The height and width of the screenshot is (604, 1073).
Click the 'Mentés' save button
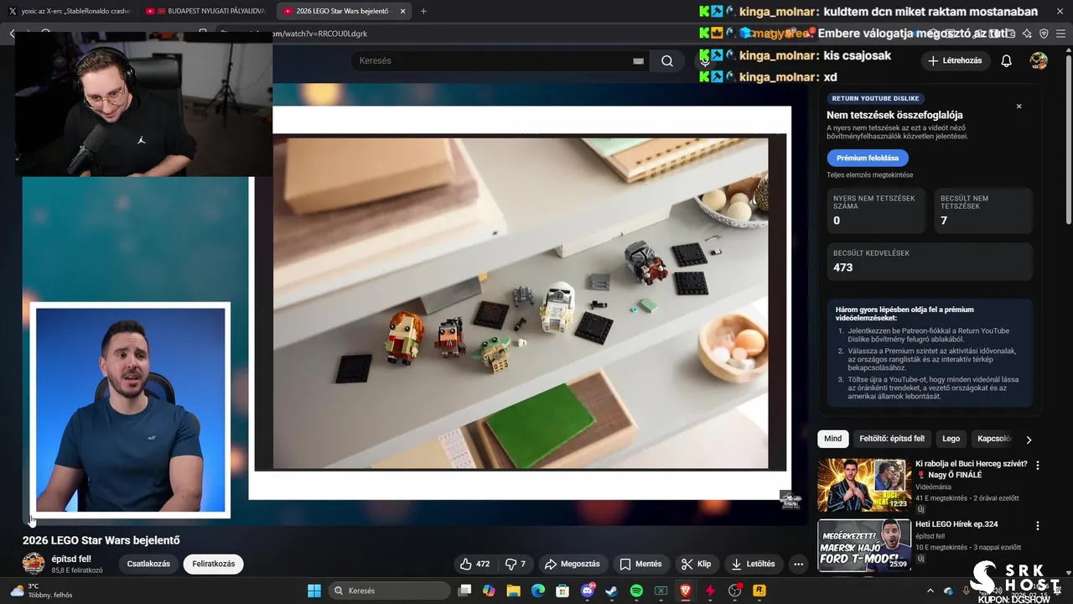pyautogui.click(x=640, y=564)
